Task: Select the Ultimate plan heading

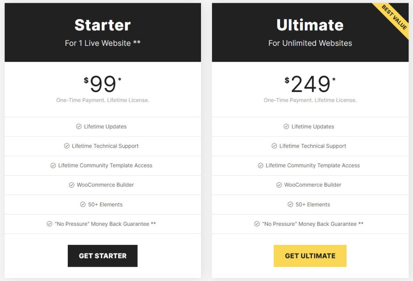Action: click(x=310, y=25)
